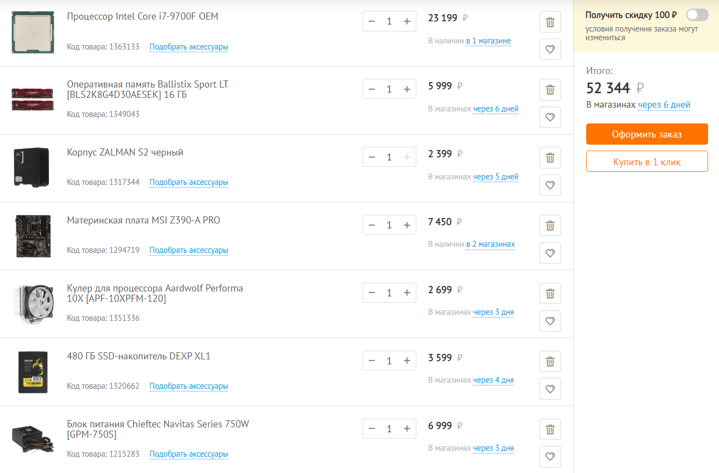Increase quantity of DEXP XL1 SSD
This screenshot has height=473, width=719.
(x=407, y=361)
